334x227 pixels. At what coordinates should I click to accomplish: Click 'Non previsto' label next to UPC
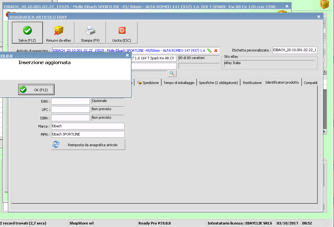(x=108, y=109)
